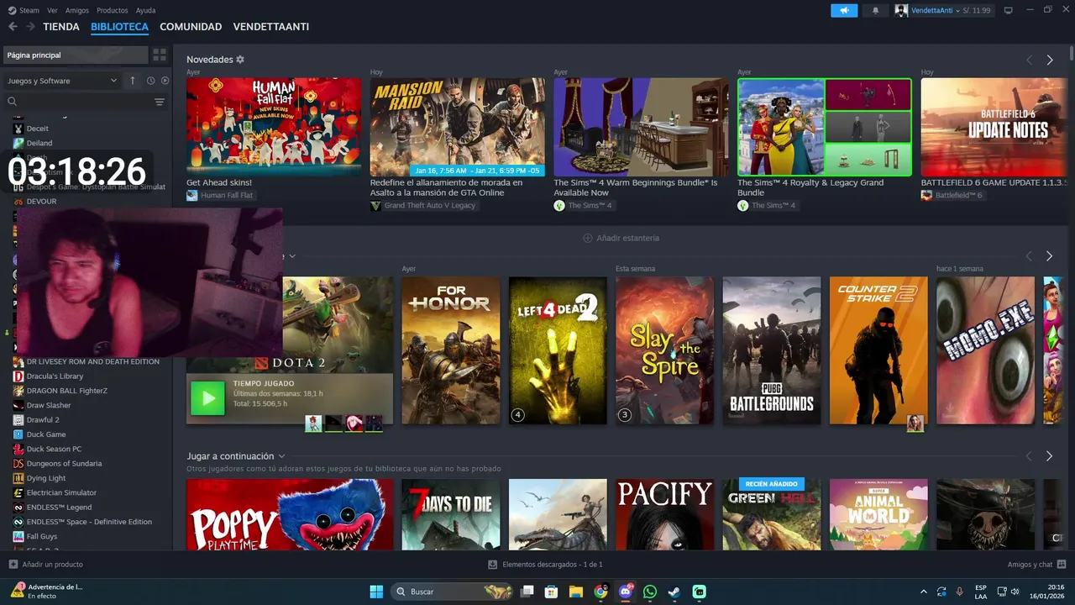The height and width of the screenshot is (605, 1075).
Task: Select the BIBLIOTECA tab
Action: 119,27
